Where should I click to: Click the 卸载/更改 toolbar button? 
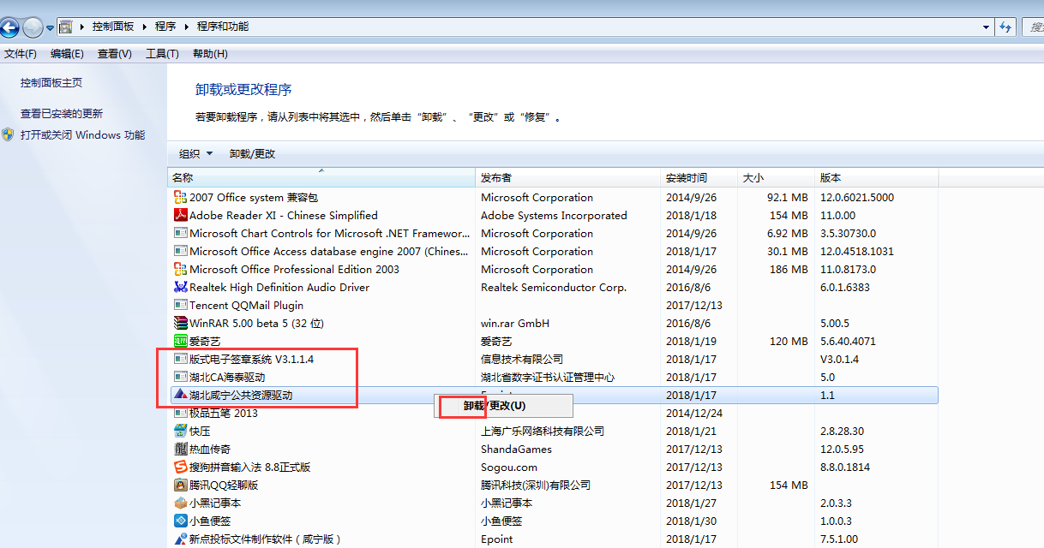[x=253, y=154]
